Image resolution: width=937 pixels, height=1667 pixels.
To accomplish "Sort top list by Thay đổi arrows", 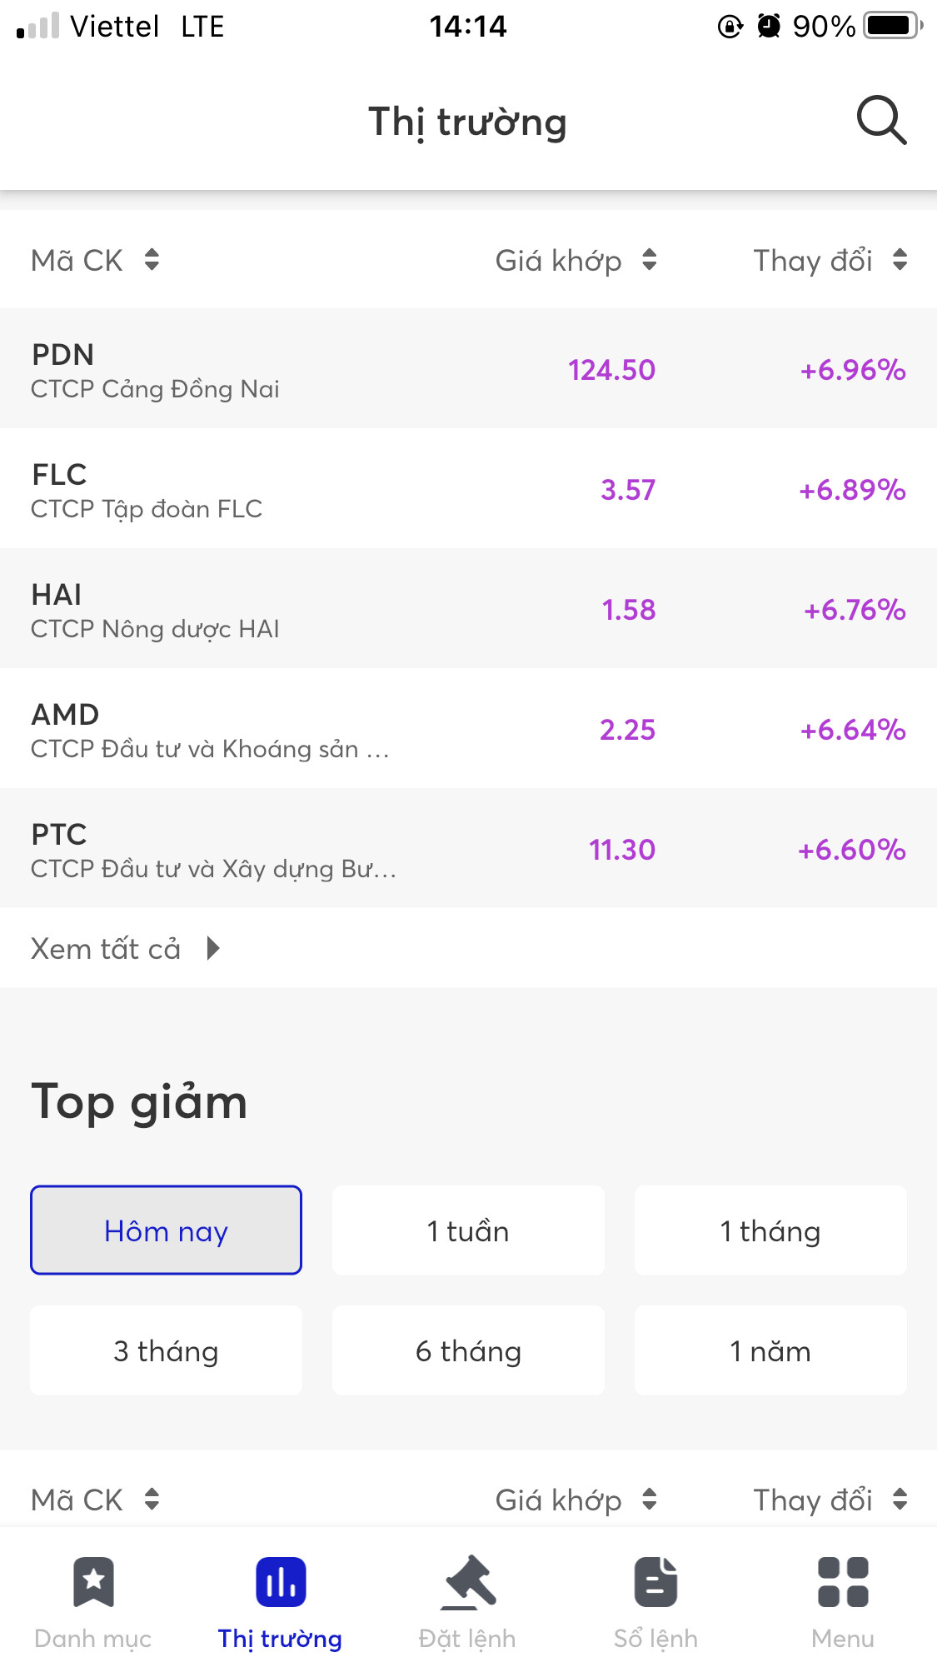I will [x=900, y=260].
